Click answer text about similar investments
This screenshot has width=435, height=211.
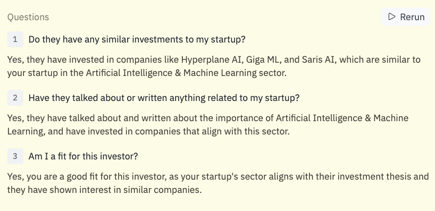[x=214, y=66]
